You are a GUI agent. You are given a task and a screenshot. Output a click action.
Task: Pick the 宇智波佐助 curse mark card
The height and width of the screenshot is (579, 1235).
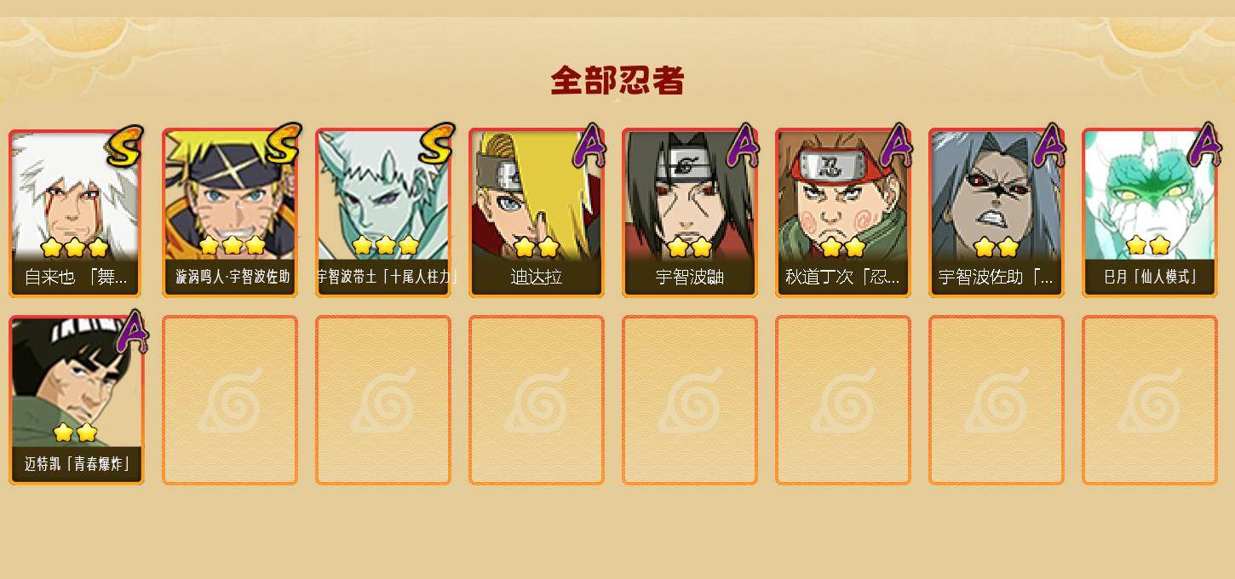[x=997, y=213]
